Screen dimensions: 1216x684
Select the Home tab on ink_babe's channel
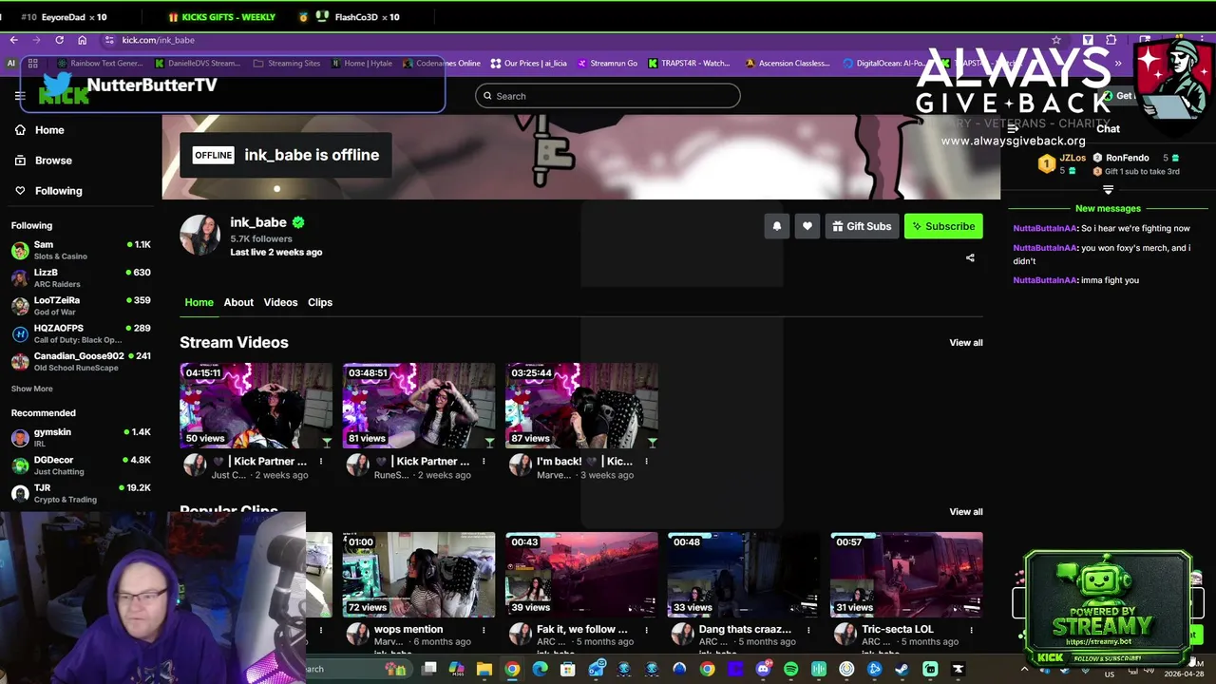point(199,302)
